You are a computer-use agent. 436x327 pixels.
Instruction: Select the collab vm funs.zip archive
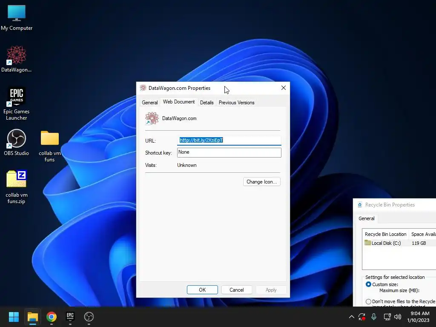click(x=17, y=186)
